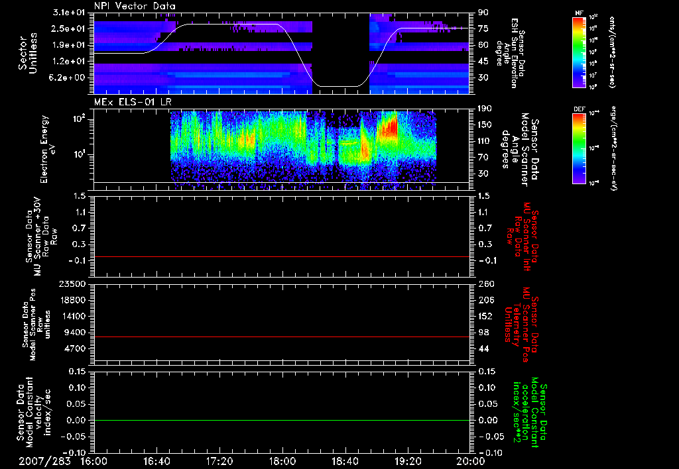
Task: Click the 'ergs/(cm**2-sr-sec-eV)' units label
Action: (613, 148)
